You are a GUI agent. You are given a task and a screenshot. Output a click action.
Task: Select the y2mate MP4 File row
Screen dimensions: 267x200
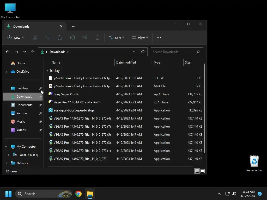coord(125,86)
